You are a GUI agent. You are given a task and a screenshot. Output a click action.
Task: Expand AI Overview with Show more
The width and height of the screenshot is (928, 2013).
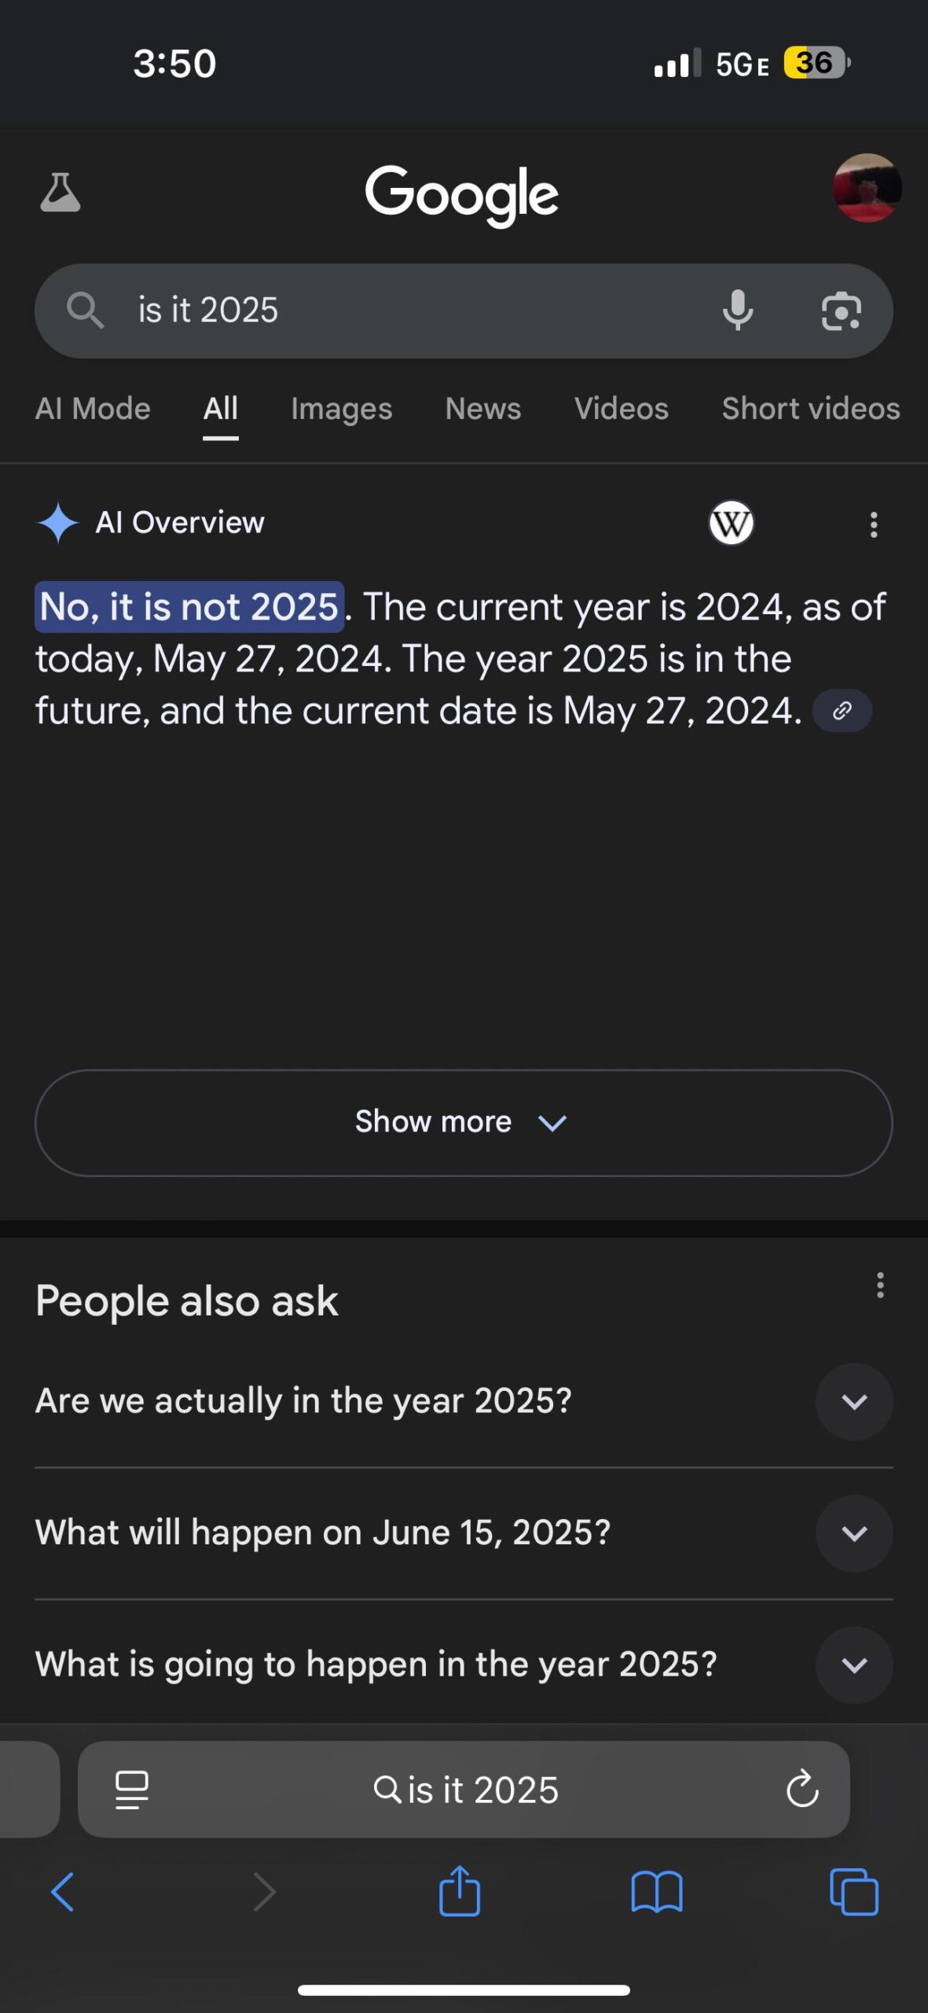pyautogui.click(x=463, y=1122)
